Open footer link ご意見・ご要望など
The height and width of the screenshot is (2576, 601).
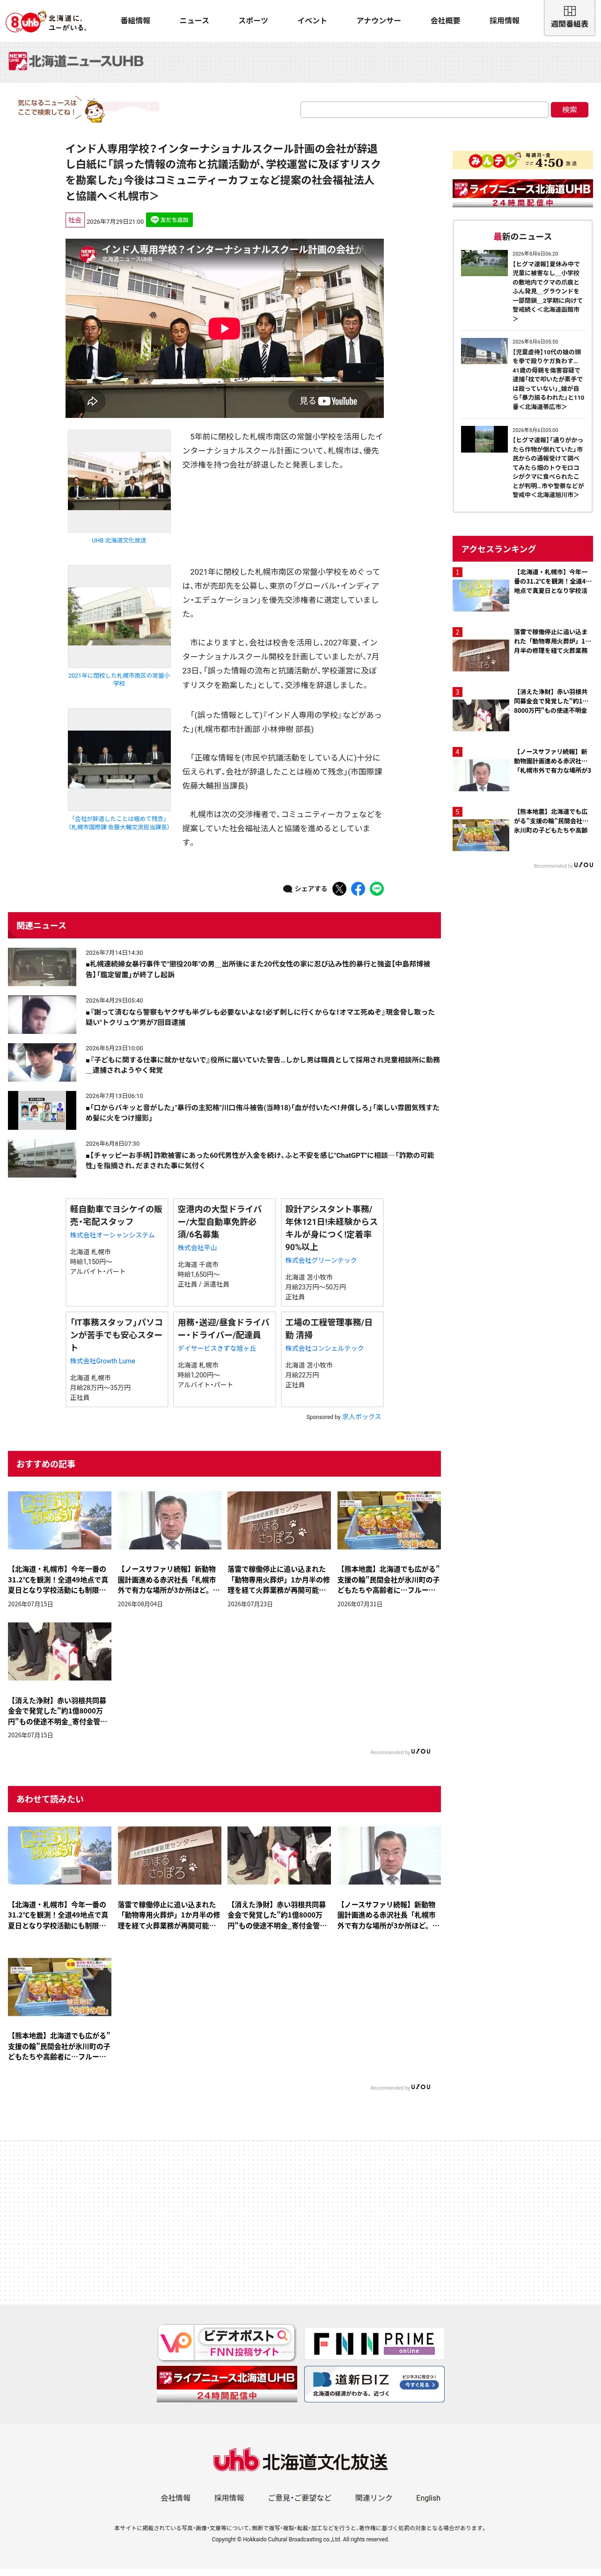(x=299, y=2498)
